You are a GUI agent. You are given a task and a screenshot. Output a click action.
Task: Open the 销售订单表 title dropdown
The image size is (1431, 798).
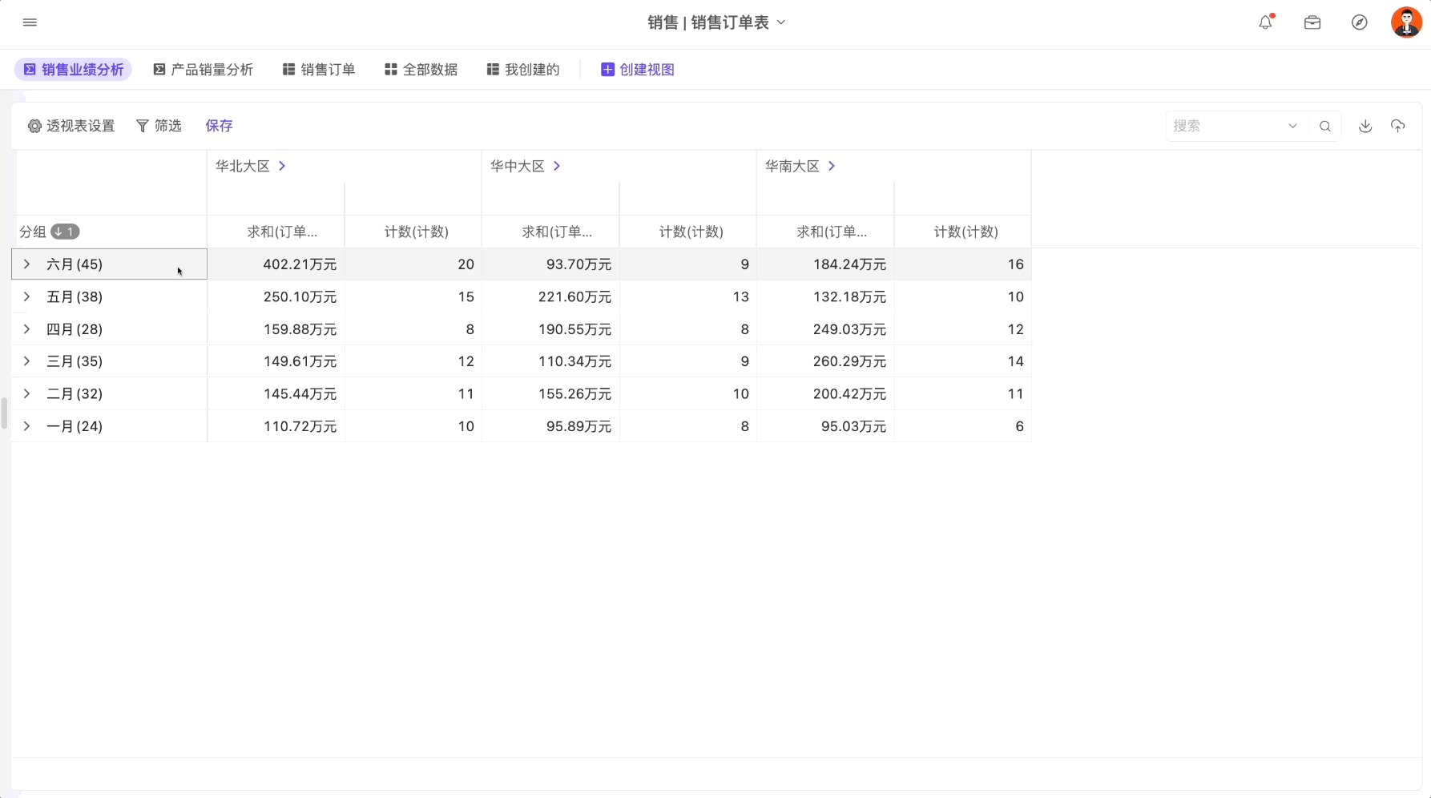pos(781,22)
